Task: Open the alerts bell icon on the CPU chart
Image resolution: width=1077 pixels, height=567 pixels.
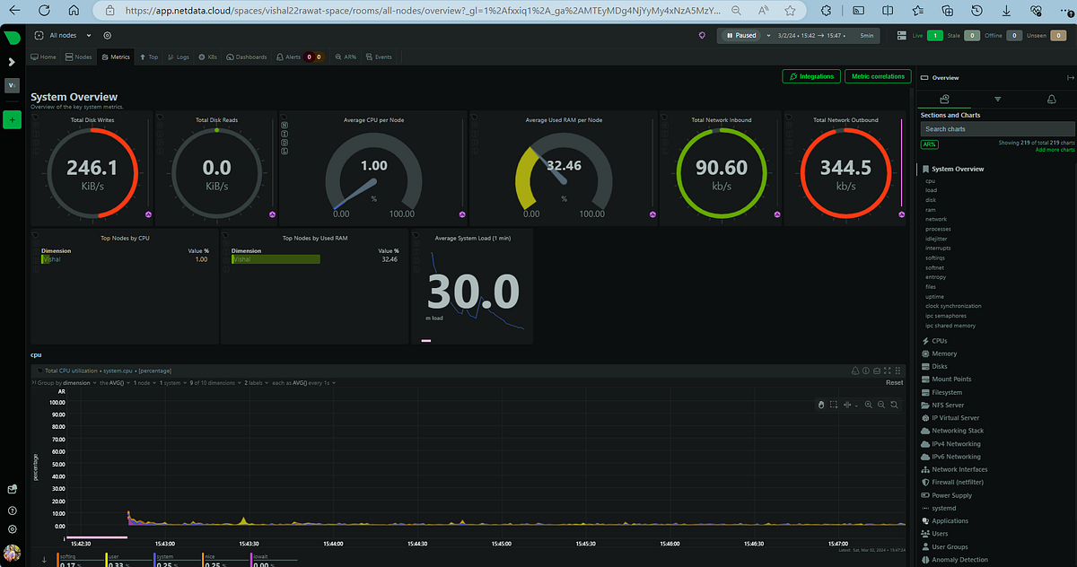Action: pyautogui.click(x=855, y=370)
